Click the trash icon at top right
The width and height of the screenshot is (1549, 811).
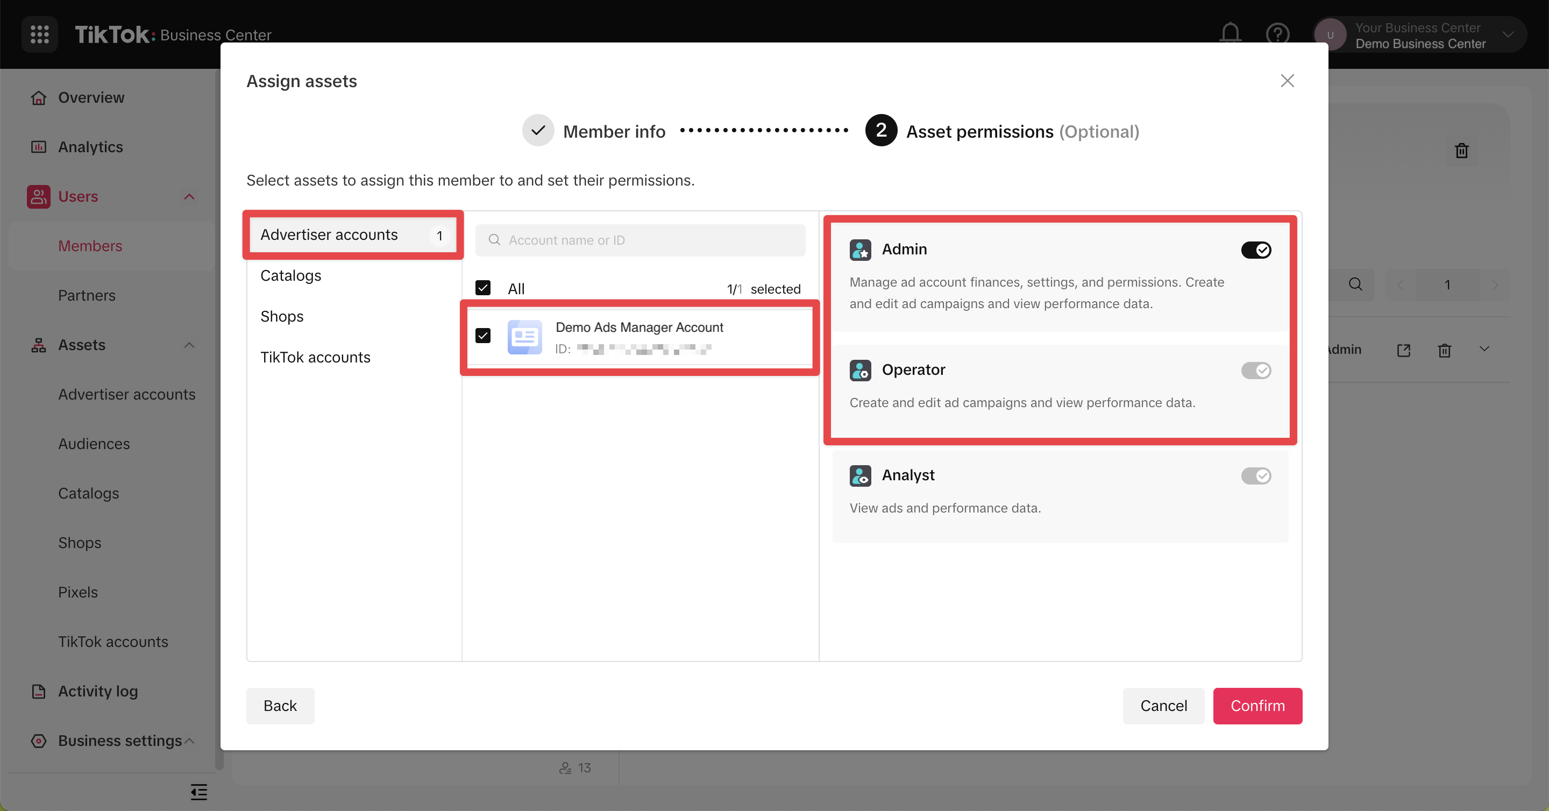(1461, 151)
